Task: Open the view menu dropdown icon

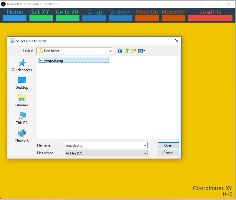Action: pos(142,51)
